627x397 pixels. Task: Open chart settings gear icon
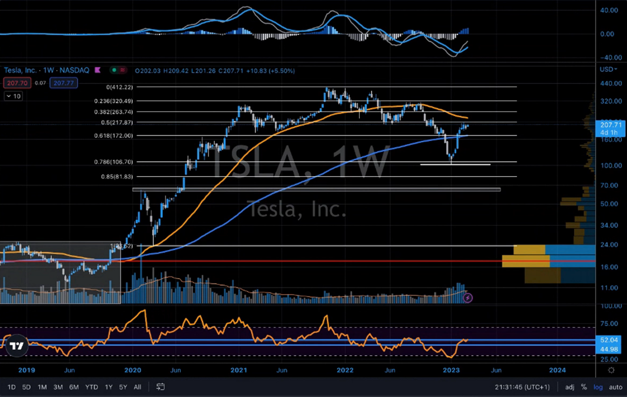point(611,370)
